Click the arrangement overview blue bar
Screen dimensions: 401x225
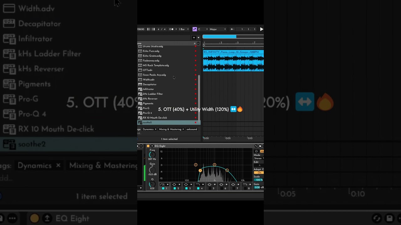(219, 37)
